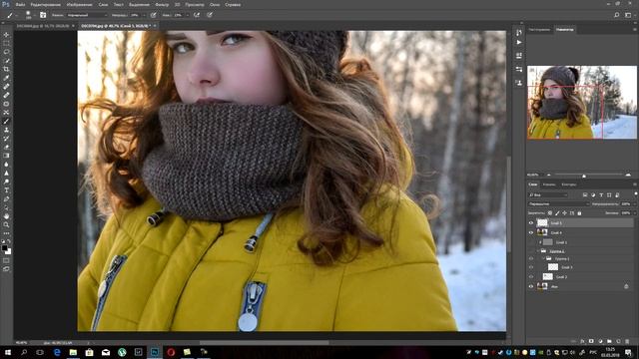
Task: Open the brush flow slider arrow
Action: [x=188, y=15]
